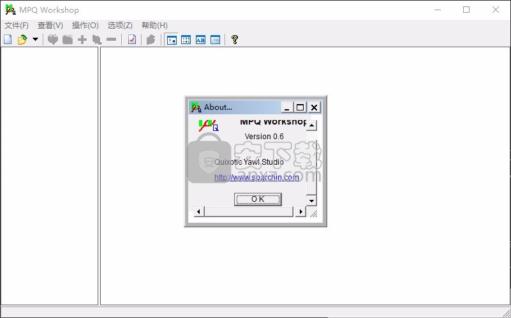The image size is (511, 318).
Task: Click About dialog scroll-right arrow
Action: (x=301, y=211)
